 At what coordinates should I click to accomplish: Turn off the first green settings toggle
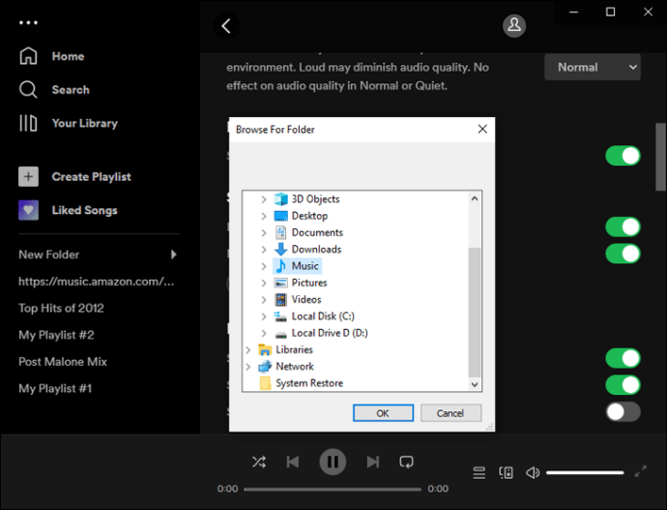pyautogui.click(x=623, y=156)
